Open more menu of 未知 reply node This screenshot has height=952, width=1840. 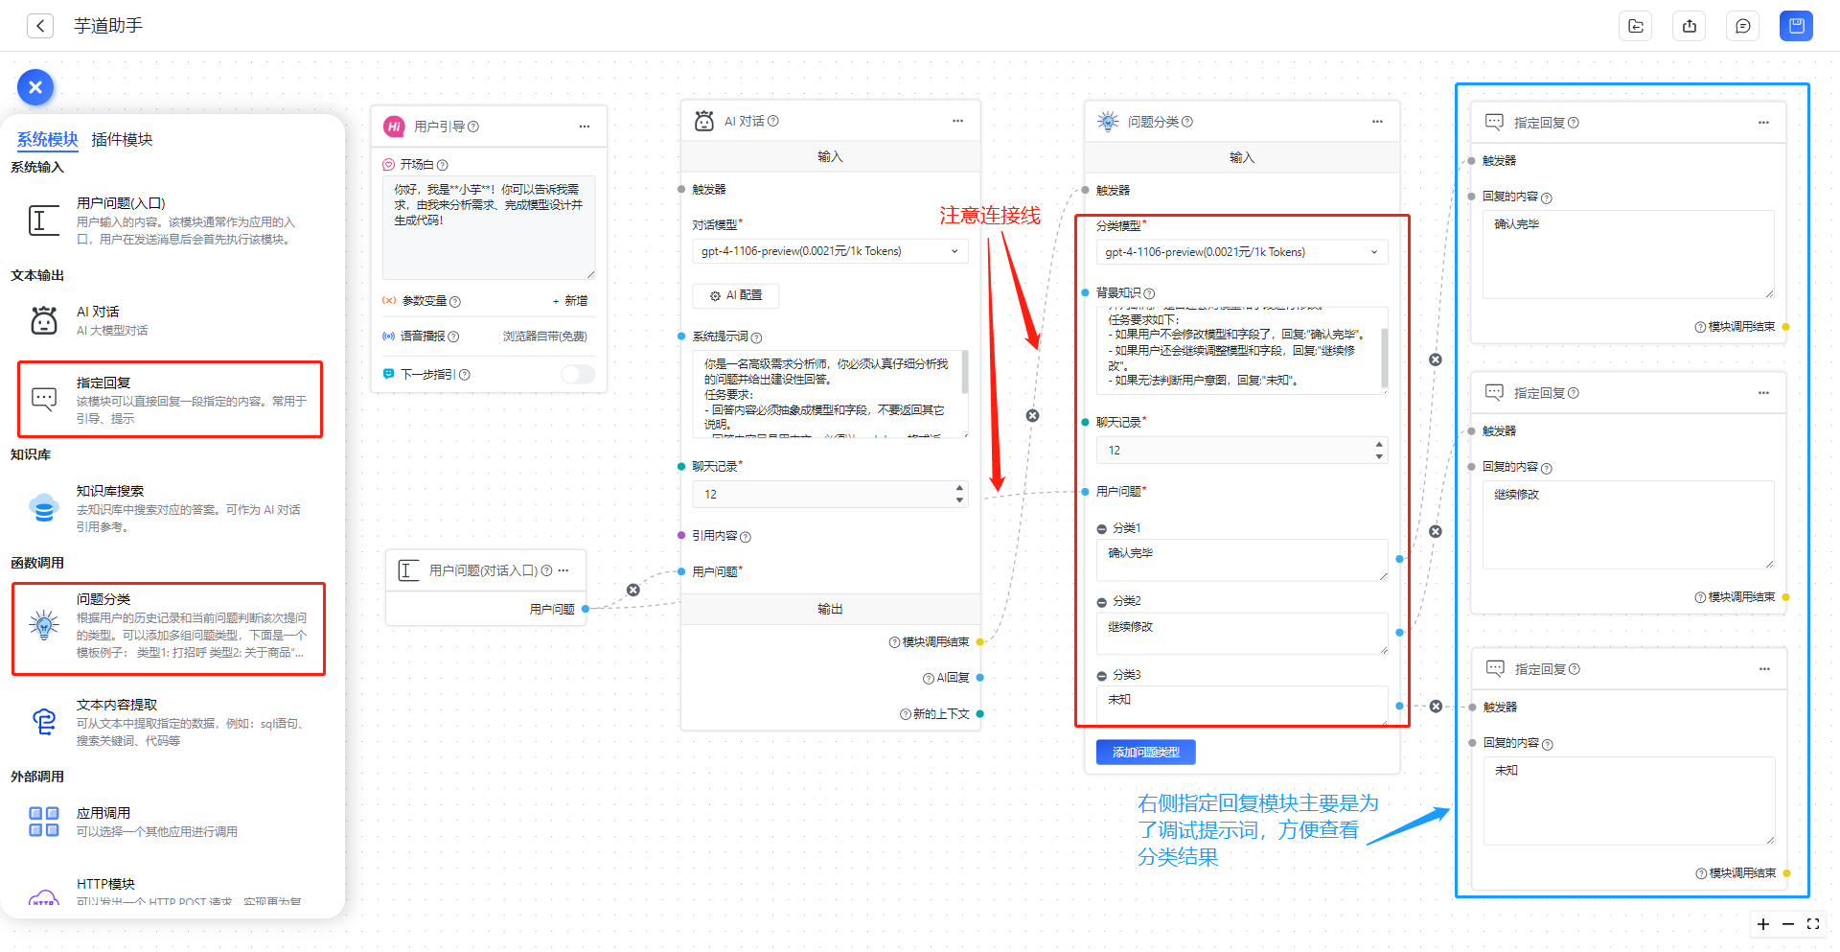click(1764, 669)
